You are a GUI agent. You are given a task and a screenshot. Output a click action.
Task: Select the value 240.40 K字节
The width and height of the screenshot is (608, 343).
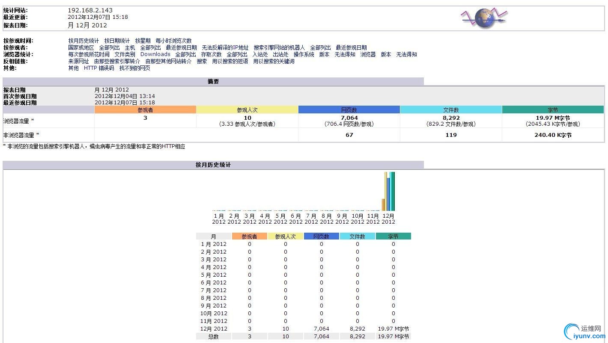click(x=553, y=135)
